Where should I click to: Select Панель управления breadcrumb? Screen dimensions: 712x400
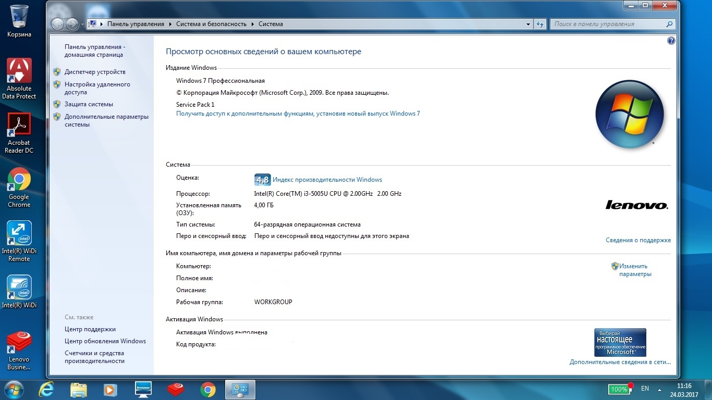tap(136, 24)
